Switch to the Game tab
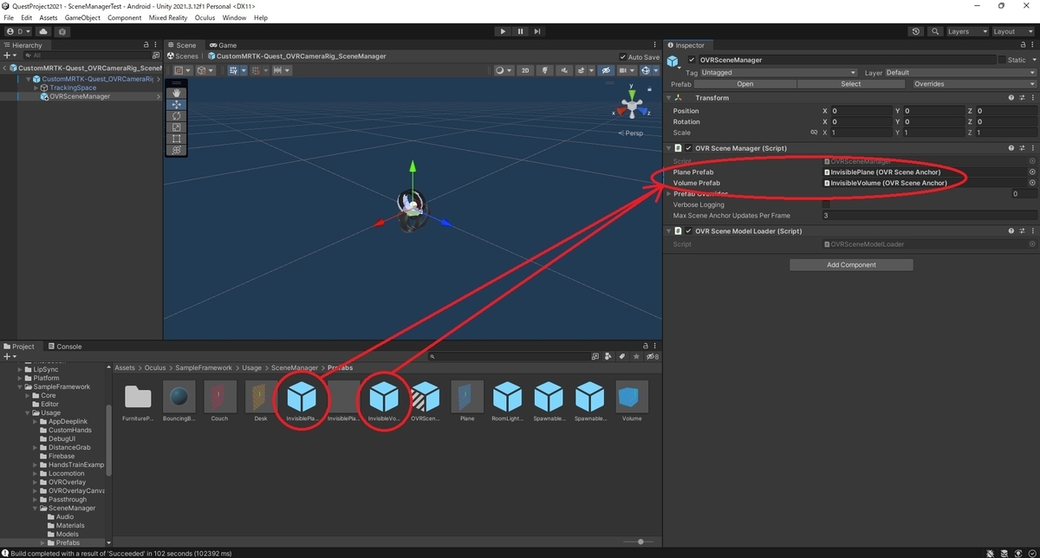 (223, 45)
